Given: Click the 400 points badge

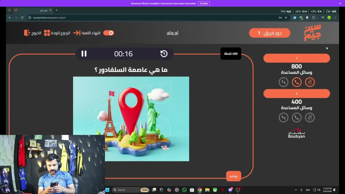Looking at the screenshot, I should click(x=231, y=54).
